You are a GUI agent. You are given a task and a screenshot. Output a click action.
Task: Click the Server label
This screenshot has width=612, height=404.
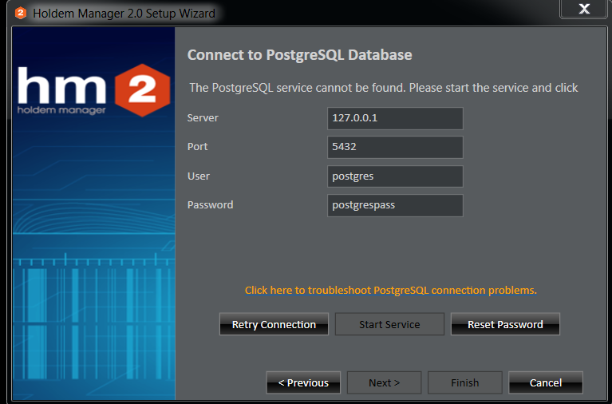203,118
